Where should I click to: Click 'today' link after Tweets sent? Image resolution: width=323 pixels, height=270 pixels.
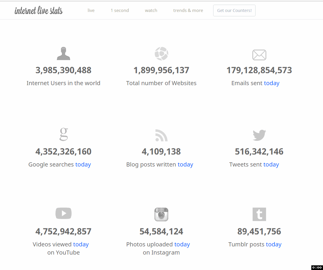coord(271,164)
